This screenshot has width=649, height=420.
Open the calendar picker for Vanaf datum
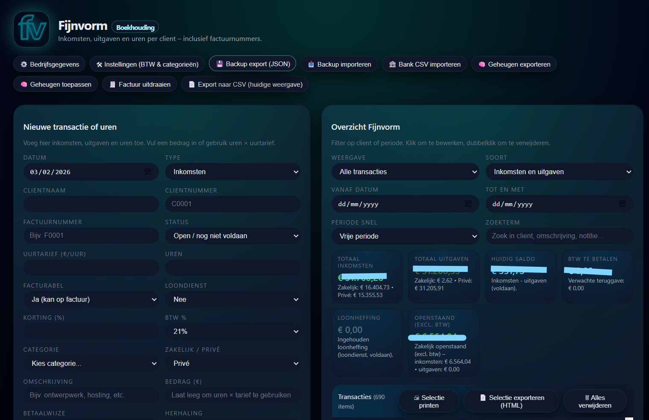pyautogui.click(x=468, y=204)
